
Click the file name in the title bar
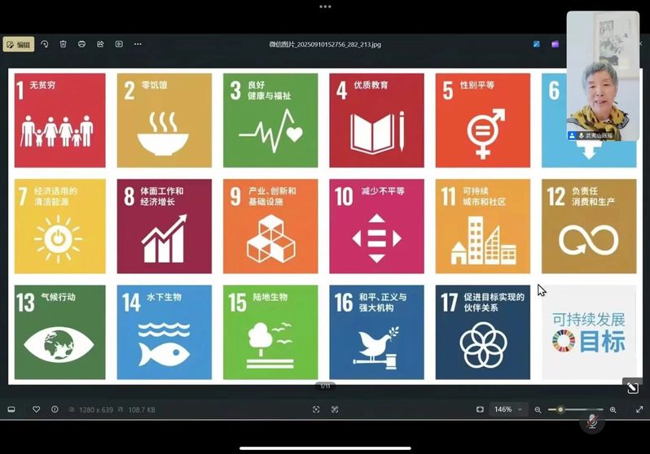(325, 44)
